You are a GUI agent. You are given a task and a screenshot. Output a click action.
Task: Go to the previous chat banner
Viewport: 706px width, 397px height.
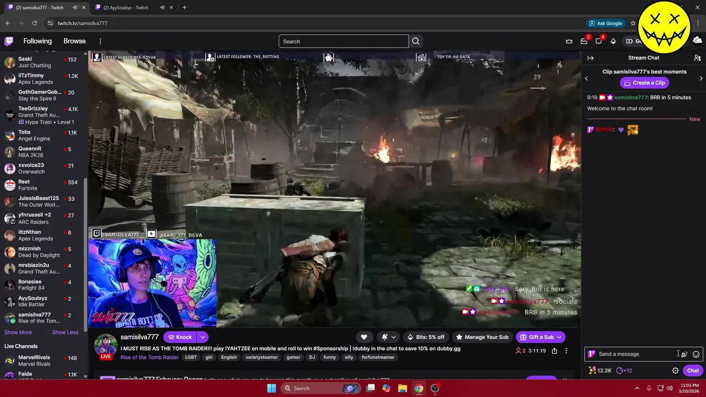click(586, 78)
